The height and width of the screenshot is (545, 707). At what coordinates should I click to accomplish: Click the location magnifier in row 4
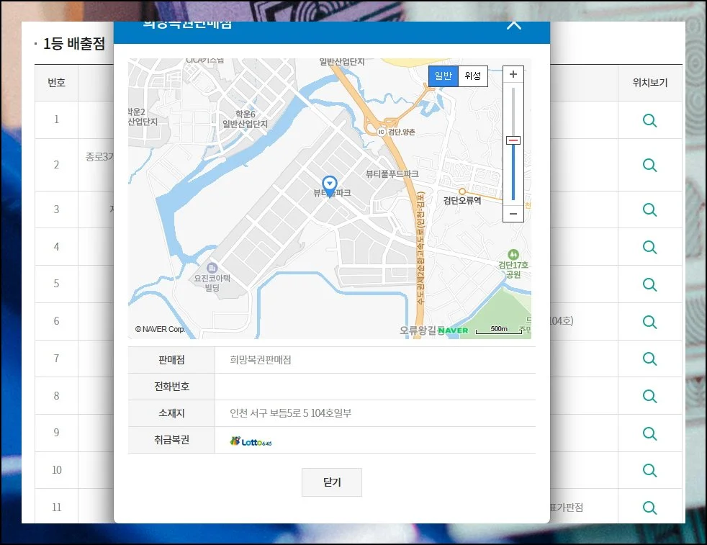[x=649, y=247]
